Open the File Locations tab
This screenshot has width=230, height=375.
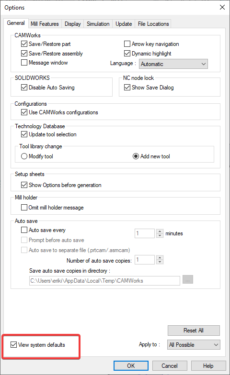click(153, 24)
